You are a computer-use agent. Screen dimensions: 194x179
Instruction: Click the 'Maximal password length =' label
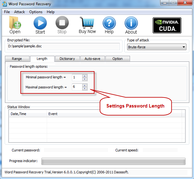tap(46, 87)
